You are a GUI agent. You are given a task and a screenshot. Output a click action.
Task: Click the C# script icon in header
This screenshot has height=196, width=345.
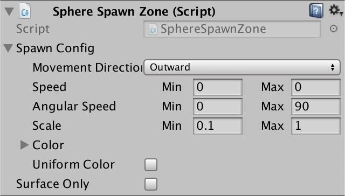pos(25,11)
